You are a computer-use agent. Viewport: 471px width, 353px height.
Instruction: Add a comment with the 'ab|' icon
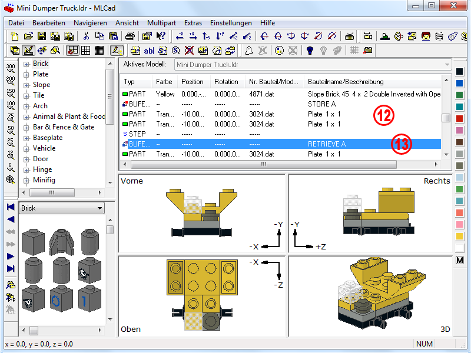tap(149, 51)
